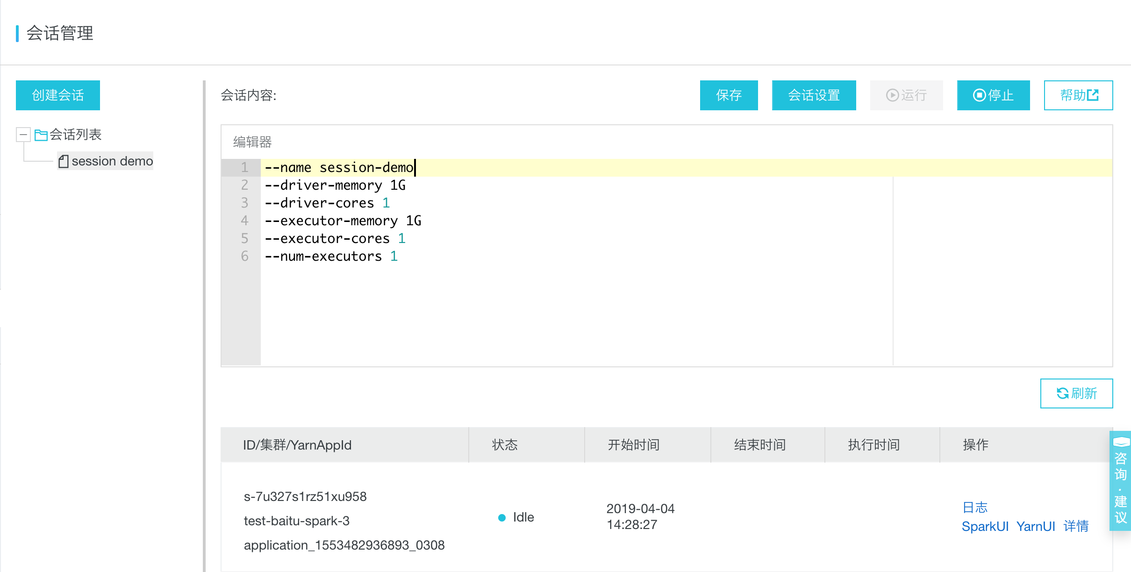Stop the session with 停止 button
The height and width of the screenshot is (572, 1131).
(x=994, y=95)
